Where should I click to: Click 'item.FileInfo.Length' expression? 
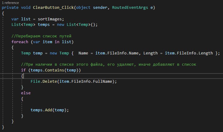[189, 53]
